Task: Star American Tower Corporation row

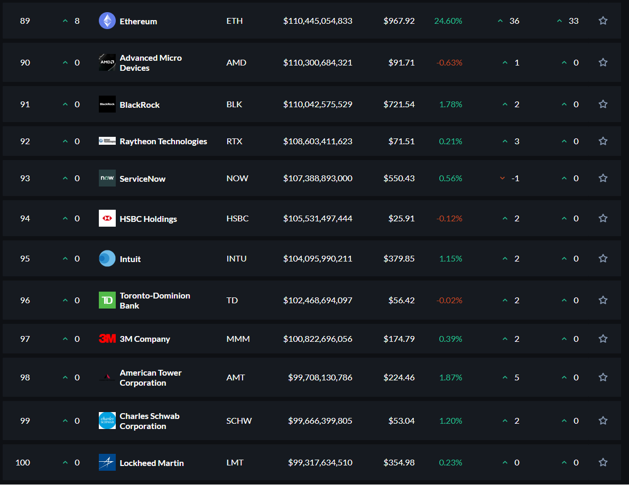Action: click(x=603, y=377)
